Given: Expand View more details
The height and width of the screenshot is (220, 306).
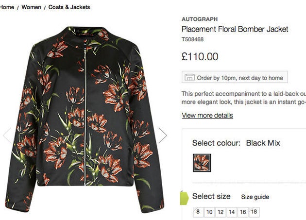Looking at the screenshot, I should 207,116.
